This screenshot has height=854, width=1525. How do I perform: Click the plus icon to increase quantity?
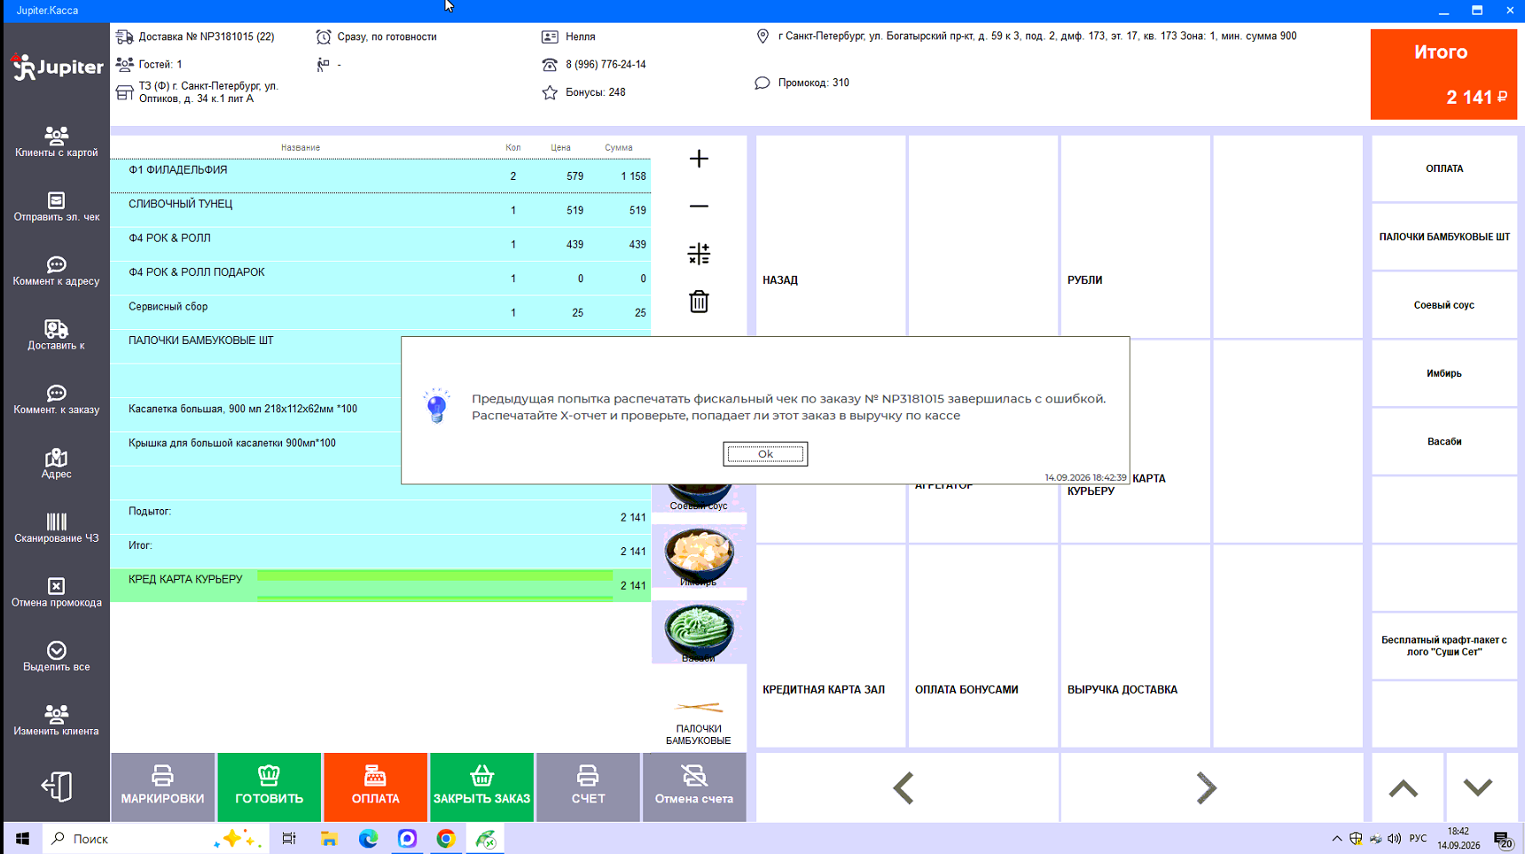coord(699,159)
